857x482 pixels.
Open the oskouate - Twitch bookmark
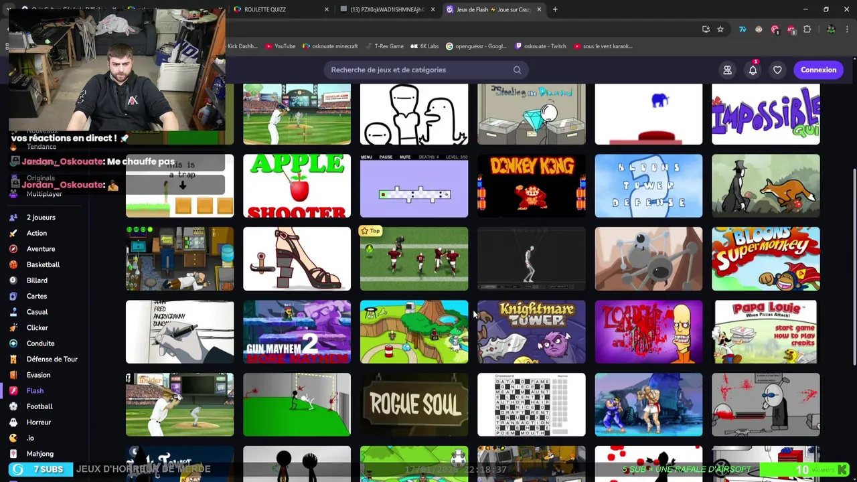click(x=541, y=46)
